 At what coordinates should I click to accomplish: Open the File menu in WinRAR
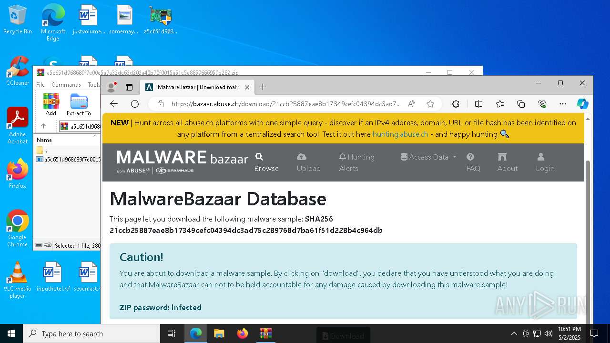41,85
